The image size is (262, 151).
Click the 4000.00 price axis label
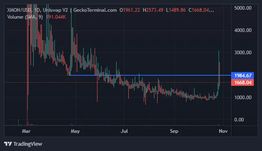click(243, 30)
